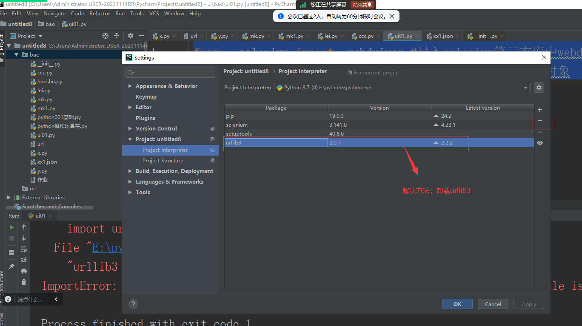Viewport: 582px width, 326px height.
Task: Close the meeting notification banner
Action: [392, 17]
